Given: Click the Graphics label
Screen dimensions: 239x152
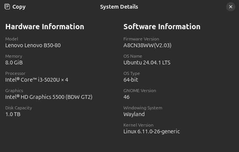Looking at the screenshot, I should 14,91.
